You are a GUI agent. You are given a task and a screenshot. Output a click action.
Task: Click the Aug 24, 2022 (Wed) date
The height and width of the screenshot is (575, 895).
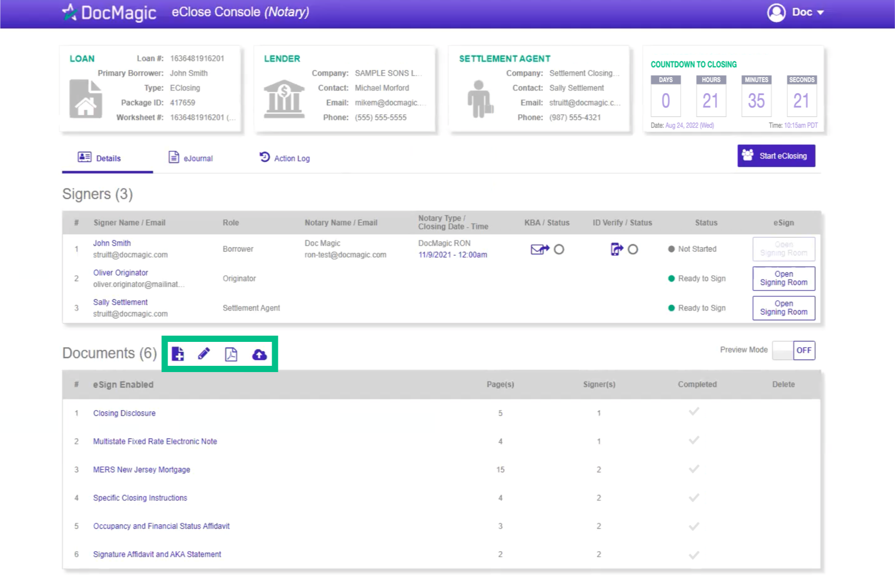[x=689, y=125]
